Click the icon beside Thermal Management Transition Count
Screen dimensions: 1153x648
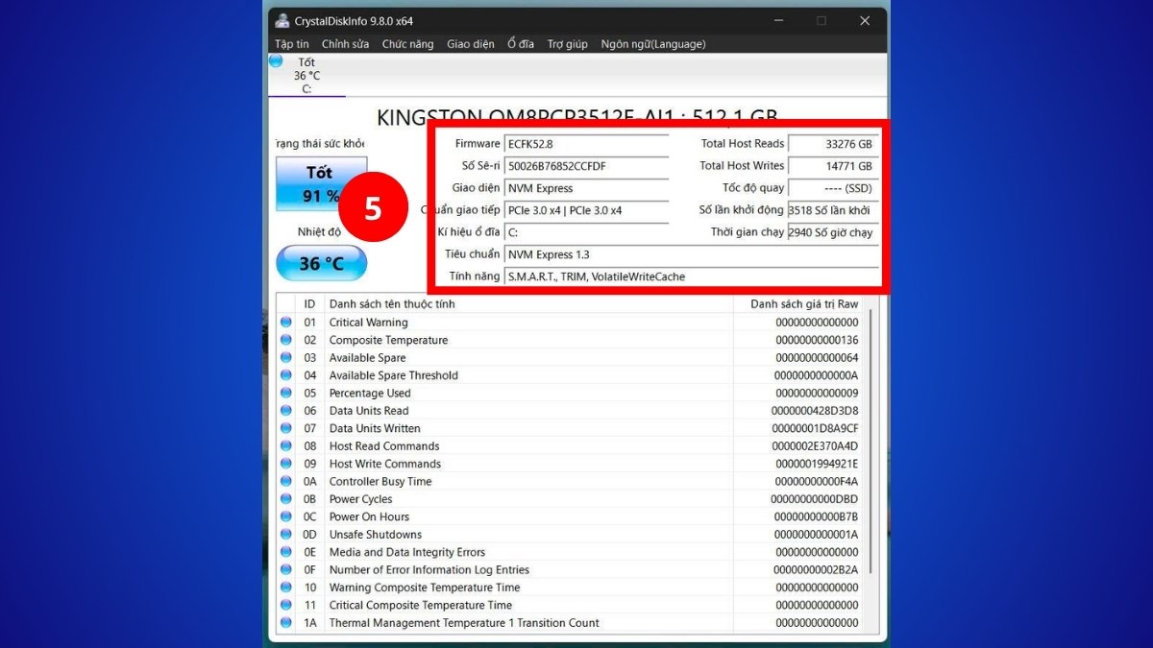tap(285, 622)
